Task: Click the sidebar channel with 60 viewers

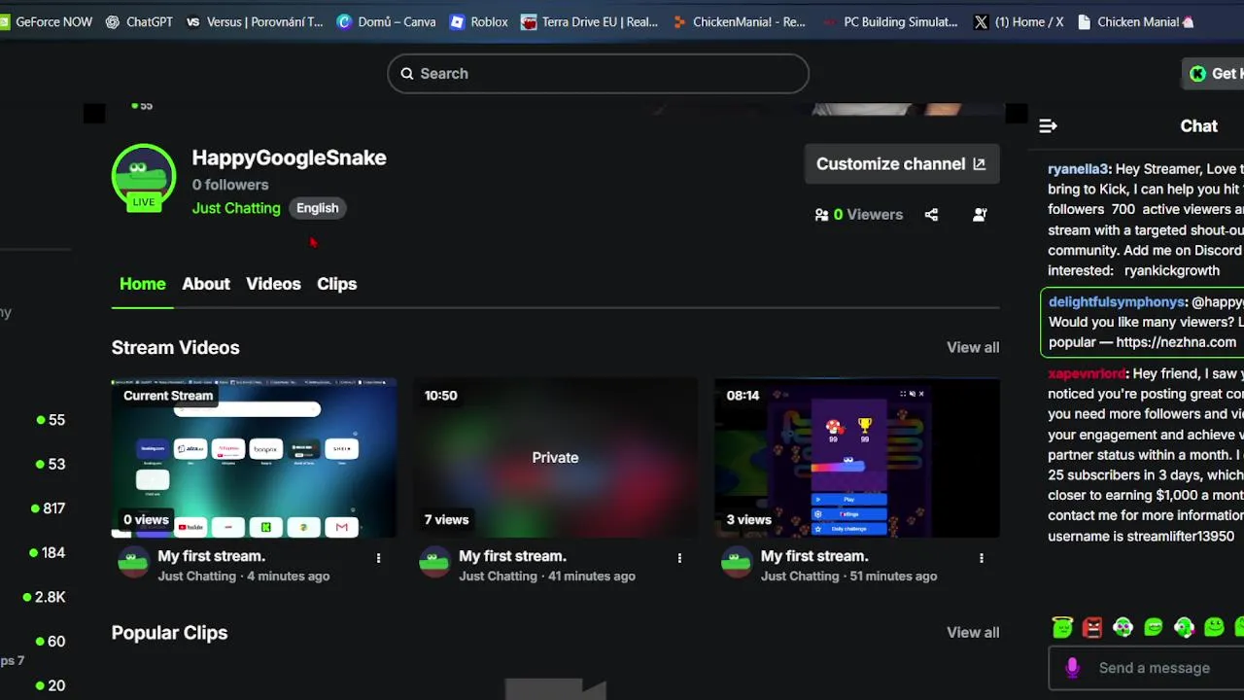Action: coord(51,642)
